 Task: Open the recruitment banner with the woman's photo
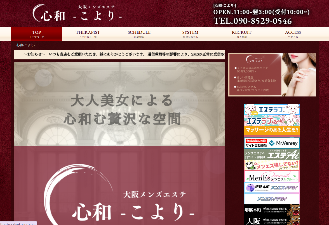point(272,74)
